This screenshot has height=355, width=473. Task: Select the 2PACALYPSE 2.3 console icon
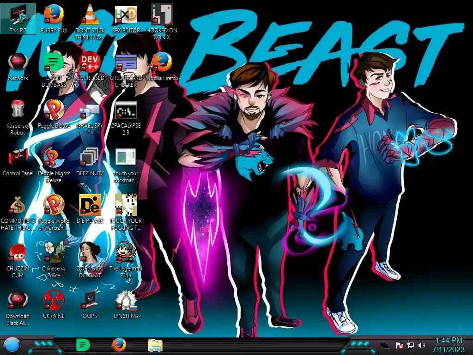tap(126, 117)
